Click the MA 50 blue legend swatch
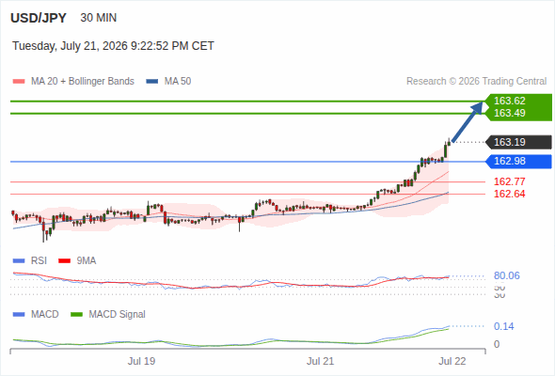 coord(152,82)
